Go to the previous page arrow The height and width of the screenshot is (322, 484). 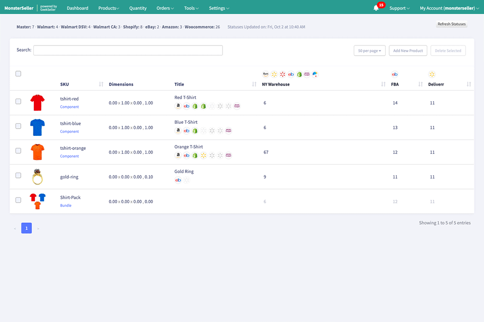[x=15, y=229]
